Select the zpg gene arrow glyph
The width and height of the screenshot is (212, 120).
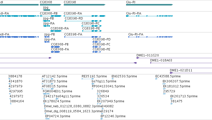pyautogui.click(x=46, y=10)
